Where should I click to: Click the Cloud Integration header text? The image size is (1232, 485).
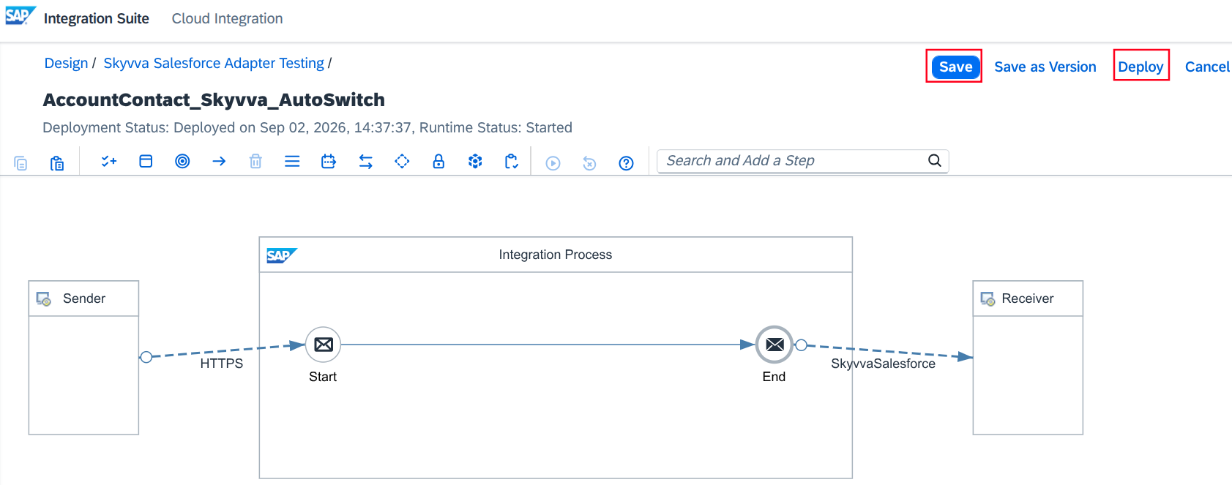click(227, 18)
